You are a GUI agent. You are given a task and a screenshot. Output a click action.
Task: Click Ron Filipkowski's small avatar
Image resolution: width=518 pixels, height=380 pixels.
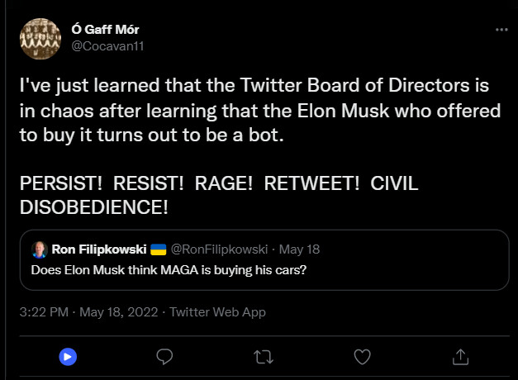coord(39,249)
